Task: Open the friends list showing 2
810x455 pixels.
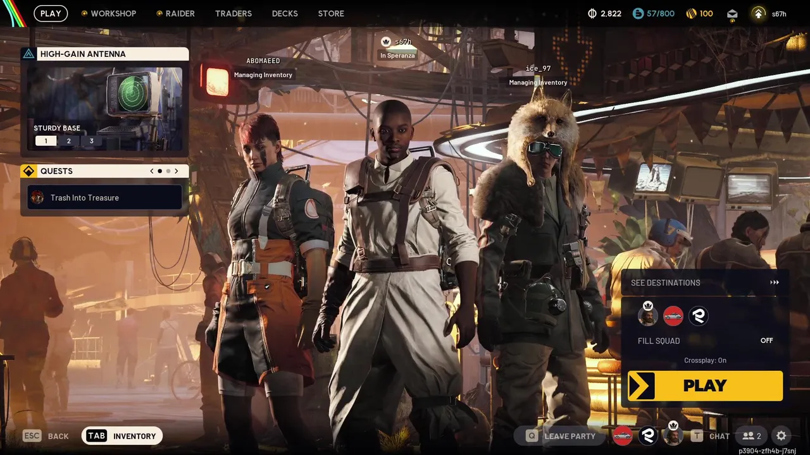Action: tap(752, 436)
